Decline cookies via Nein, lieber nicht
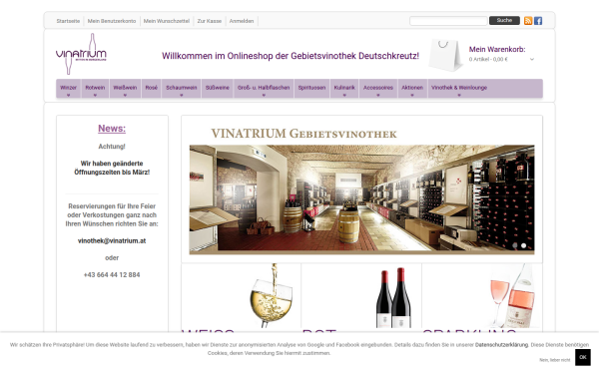This screenshot has height=374, width=599. click(555, 360)
